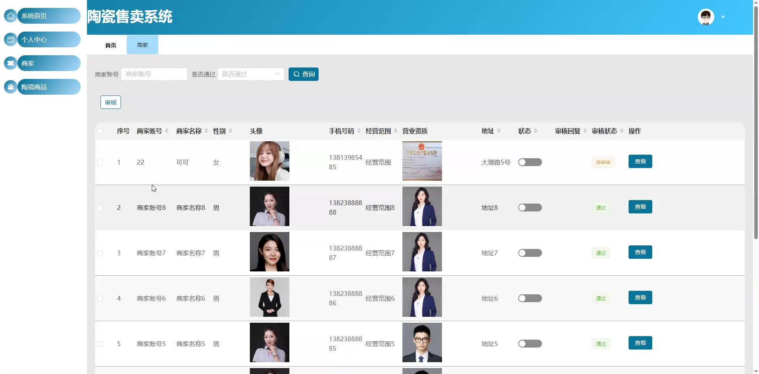759x374 pixels.
Task: Sort table by 商家名称 column arrows
Action: (206, 131)
